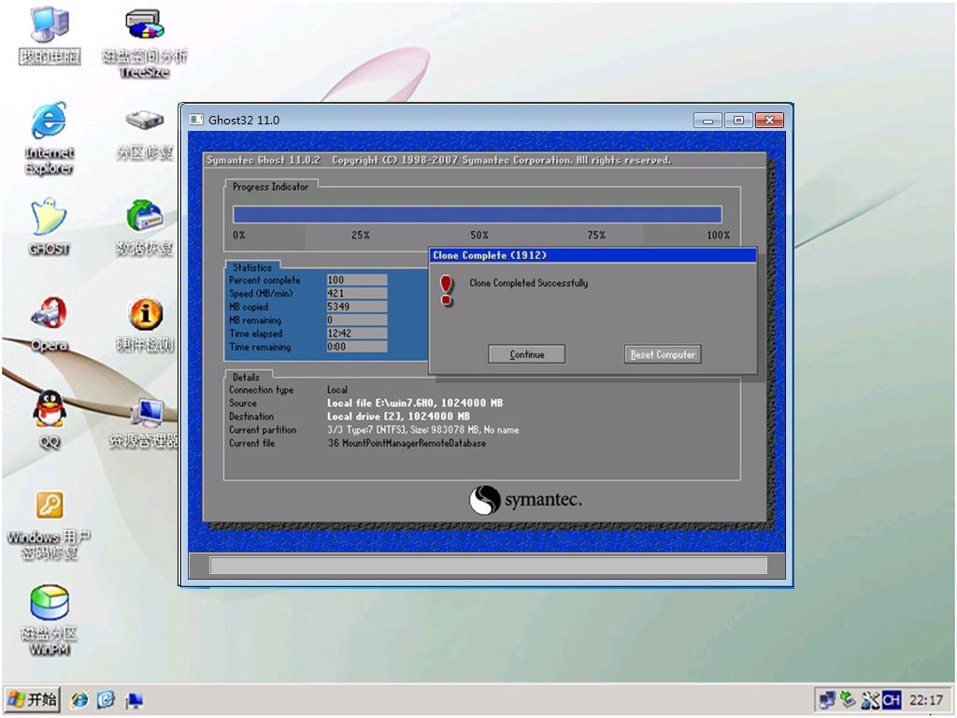The image size is (957, 718).
Task: Click the MB remaining value 0
Action: 356,320
